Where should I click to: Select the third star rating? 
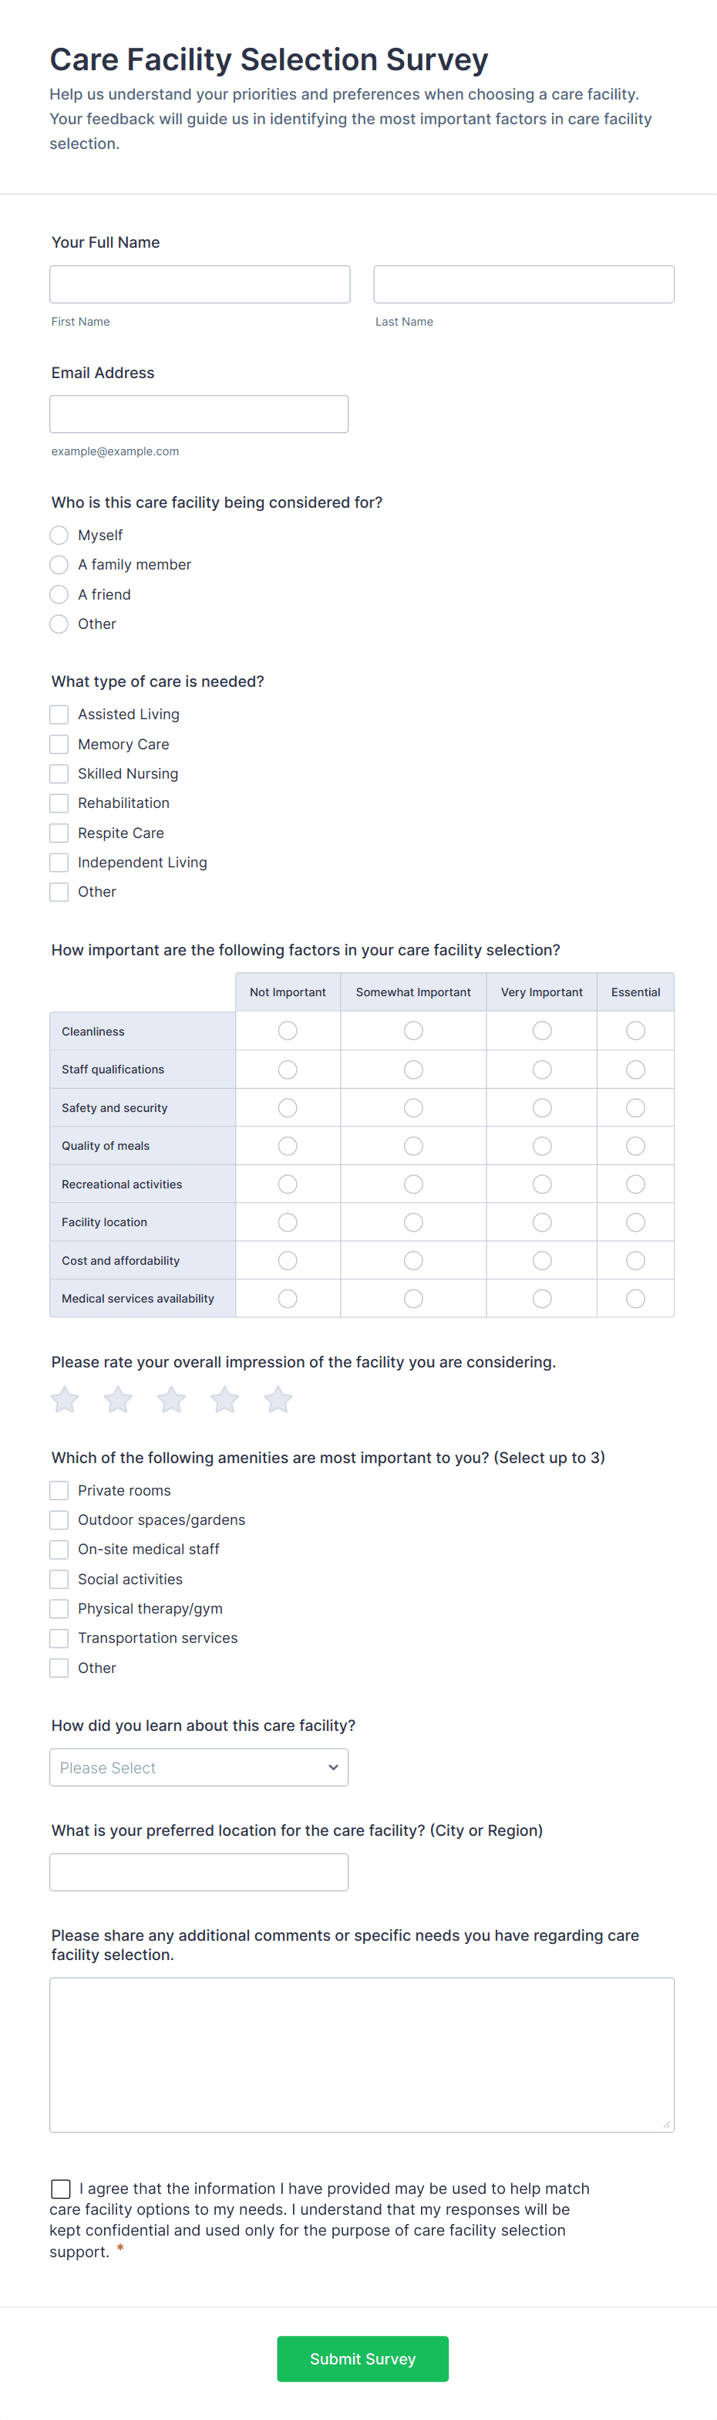[x=171, y=1399]
